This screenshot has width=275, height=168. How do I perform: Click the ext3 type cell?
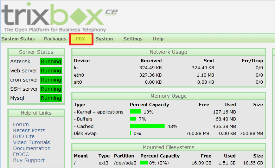(103, 163)
